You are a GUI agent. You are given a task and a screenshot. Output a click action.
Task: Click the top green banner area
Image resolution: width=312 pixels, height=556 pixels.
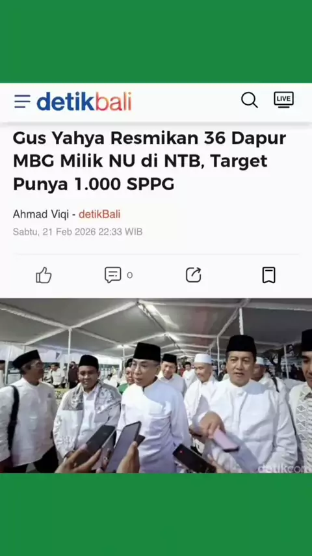(156, 42)
